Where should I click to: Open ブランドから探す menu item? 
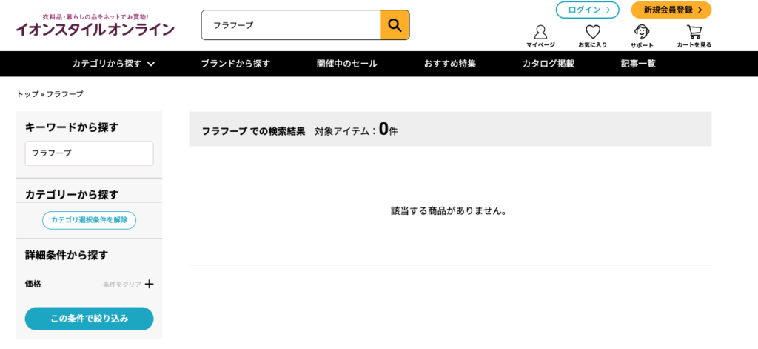235,64
